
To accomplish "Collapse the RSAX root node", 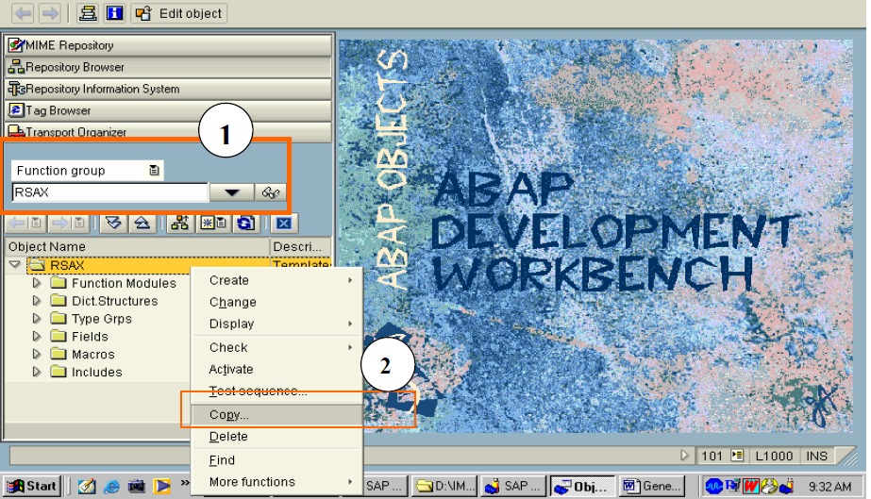I will coord(15,265).
